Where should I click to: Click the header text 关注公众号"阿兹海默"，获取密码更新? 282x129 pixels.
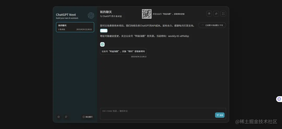169,14
